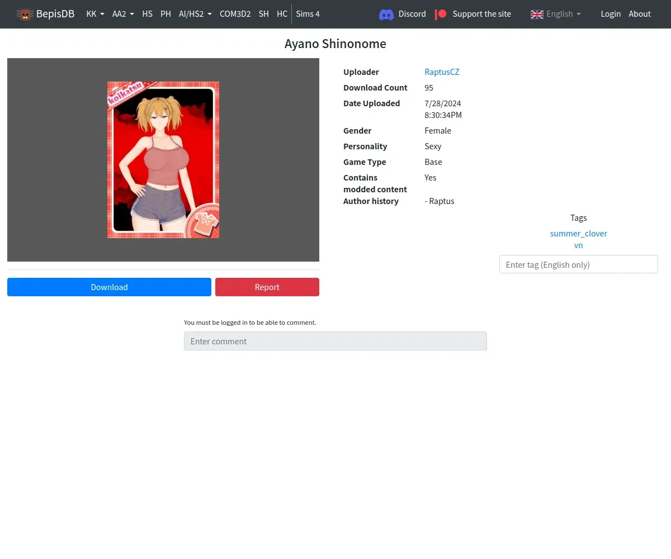
Task: Open uploader RaptusCZ profile link
Action: (442, 72)
